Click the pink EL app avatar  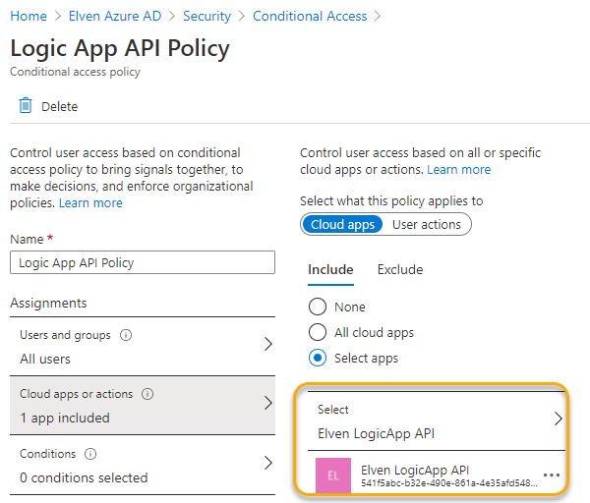point(333,475)
